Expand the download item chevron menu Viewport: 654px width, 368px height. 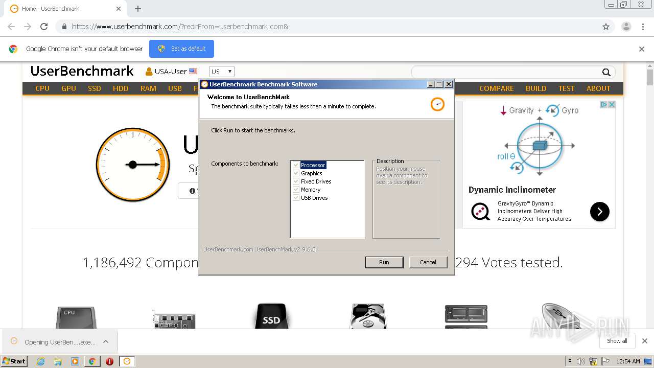(106, 342)
